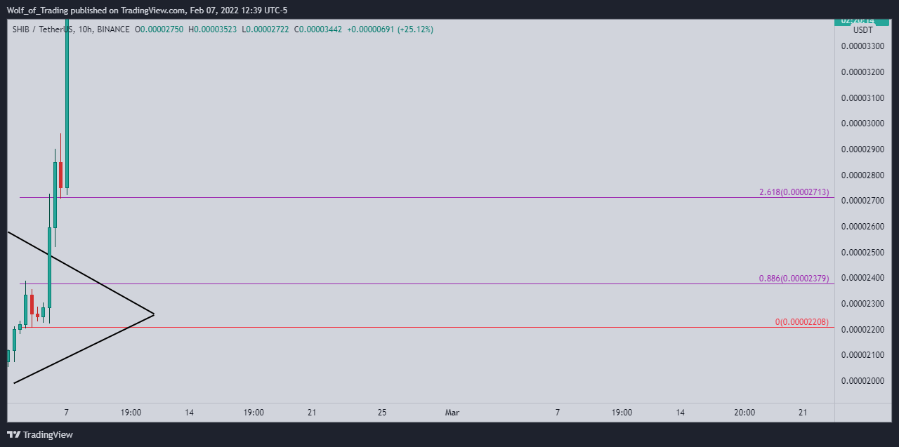Click the 0.00002400 price axis label
Image resolution: width=899 pixels, height=447 pixels.
click(x=862, y=278)
